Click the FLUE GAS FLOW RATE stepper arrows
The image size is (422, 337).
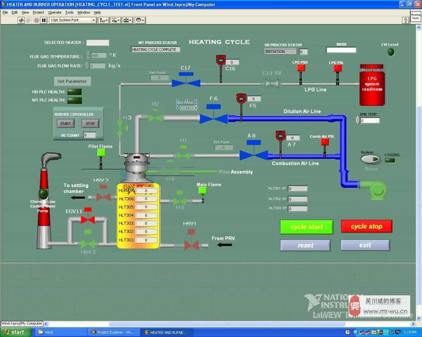click(87, 66)
